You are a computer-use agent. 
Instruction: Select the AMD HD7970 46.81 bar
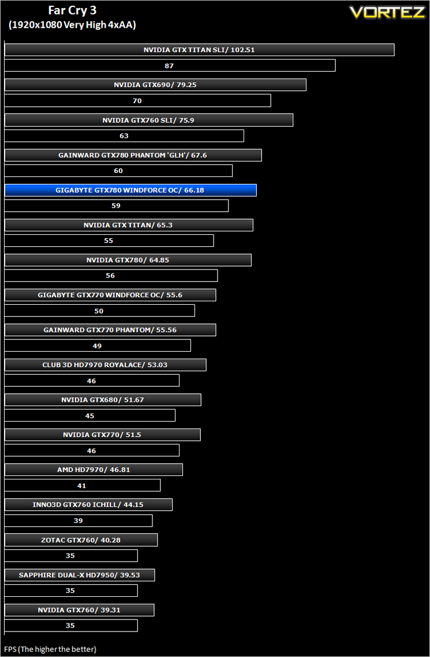94,470
